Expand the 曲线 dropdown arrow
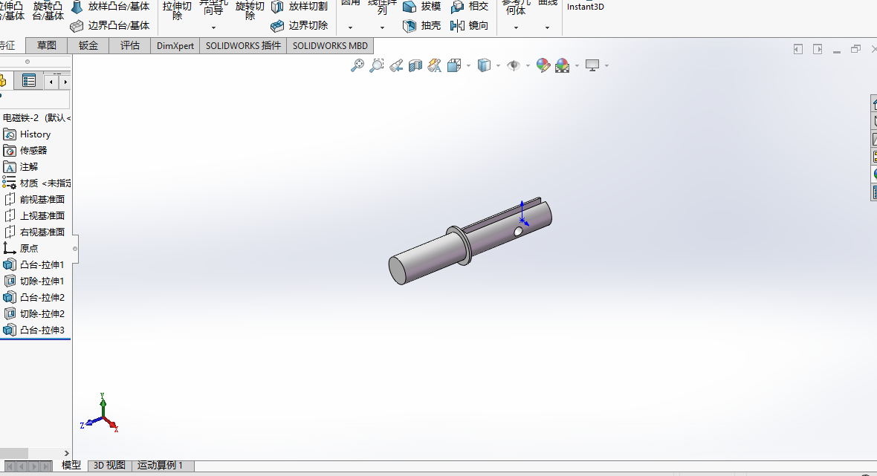The height and width of the screenshot is (476, 877). (x=547, y=28)
